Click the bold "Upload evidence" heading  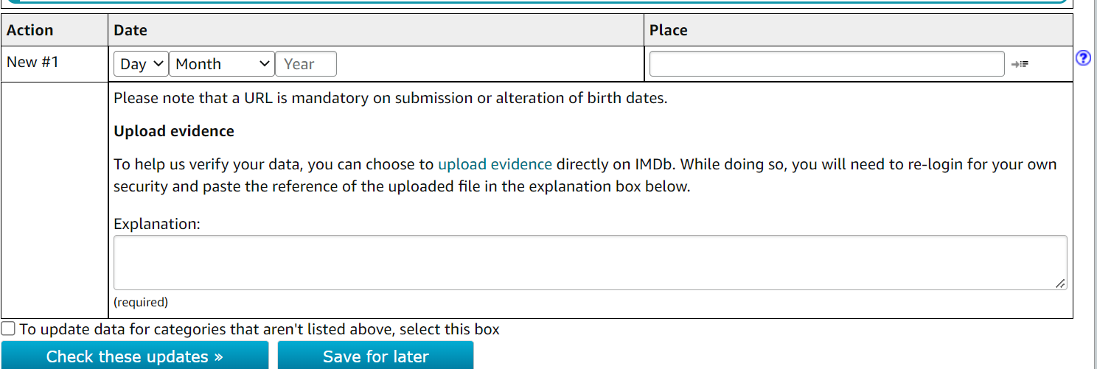174,131
